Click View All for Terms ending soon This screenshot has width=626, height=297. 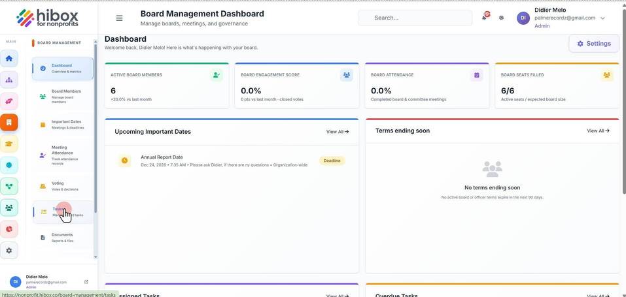tap(598, 131)
